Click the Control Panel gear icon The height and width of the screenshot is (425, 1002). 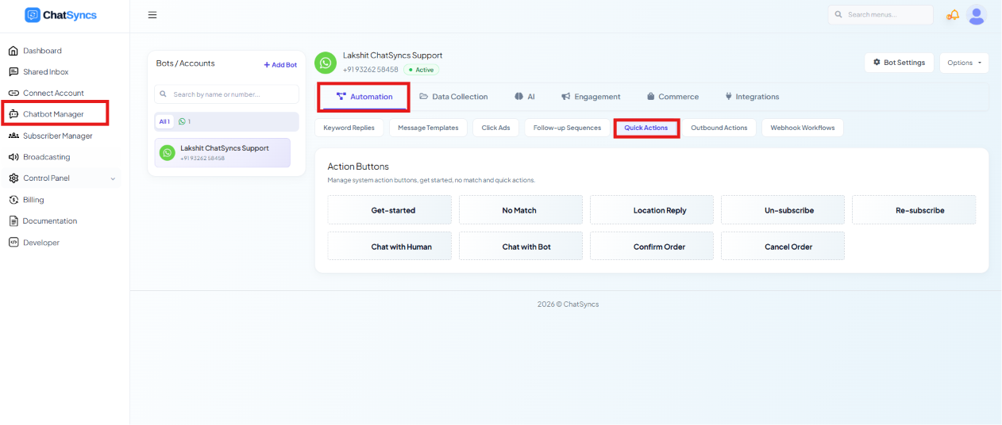13,178
